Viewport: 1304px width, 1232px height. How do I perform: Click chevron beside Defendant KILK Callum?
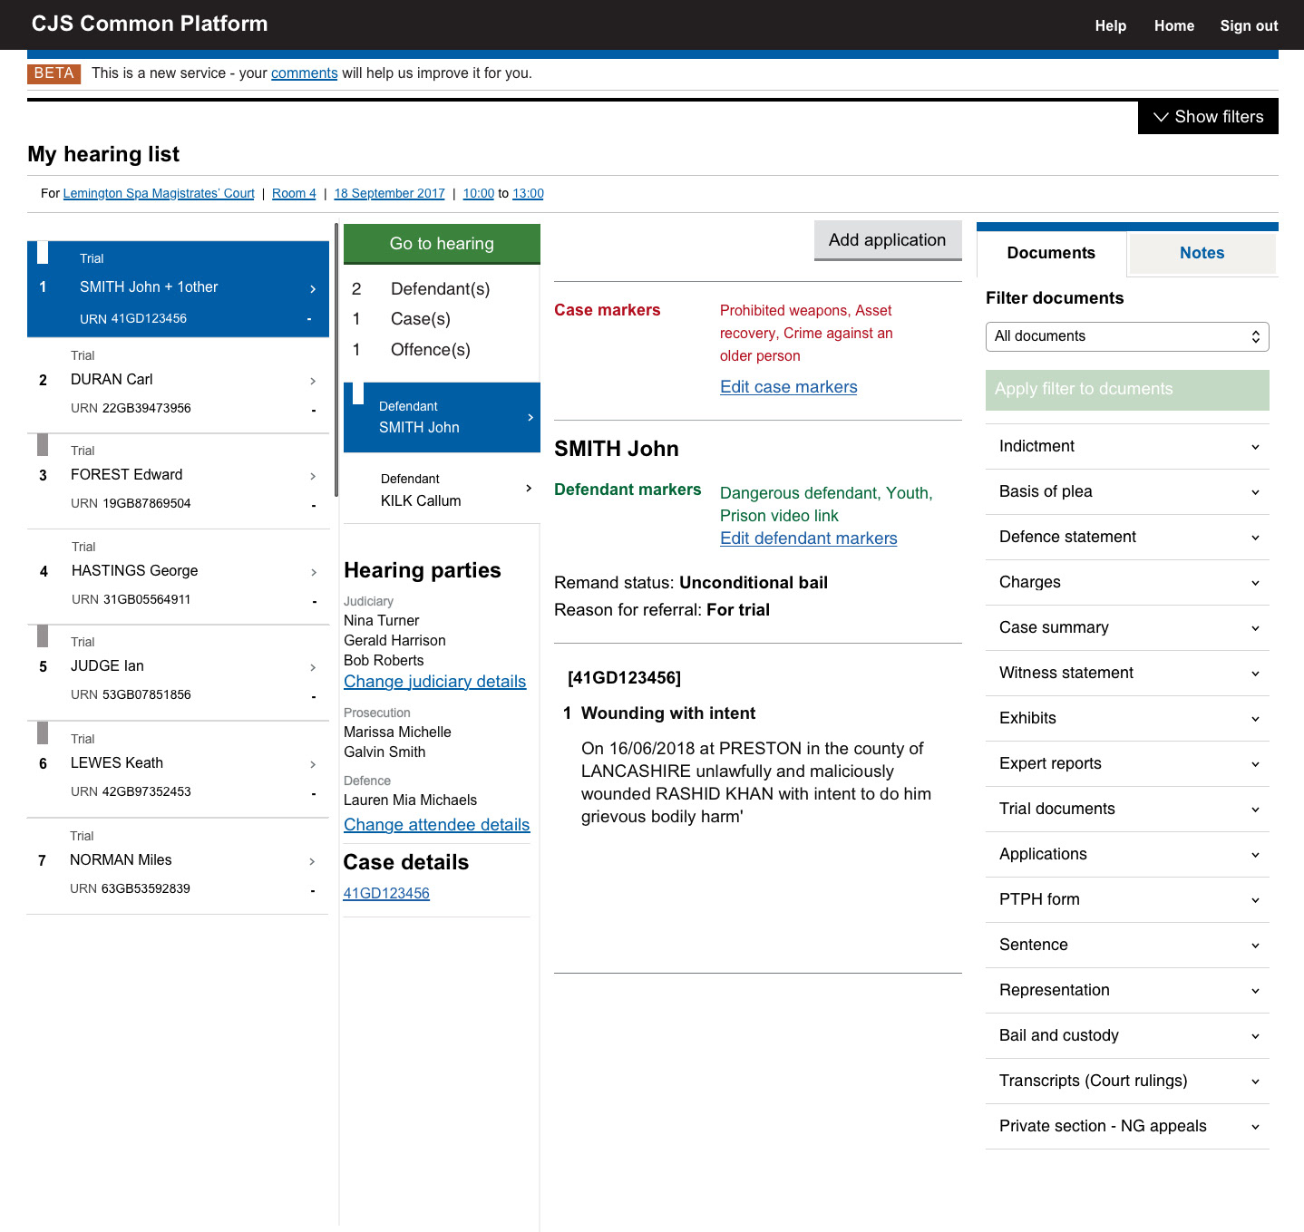pos(529,488)
